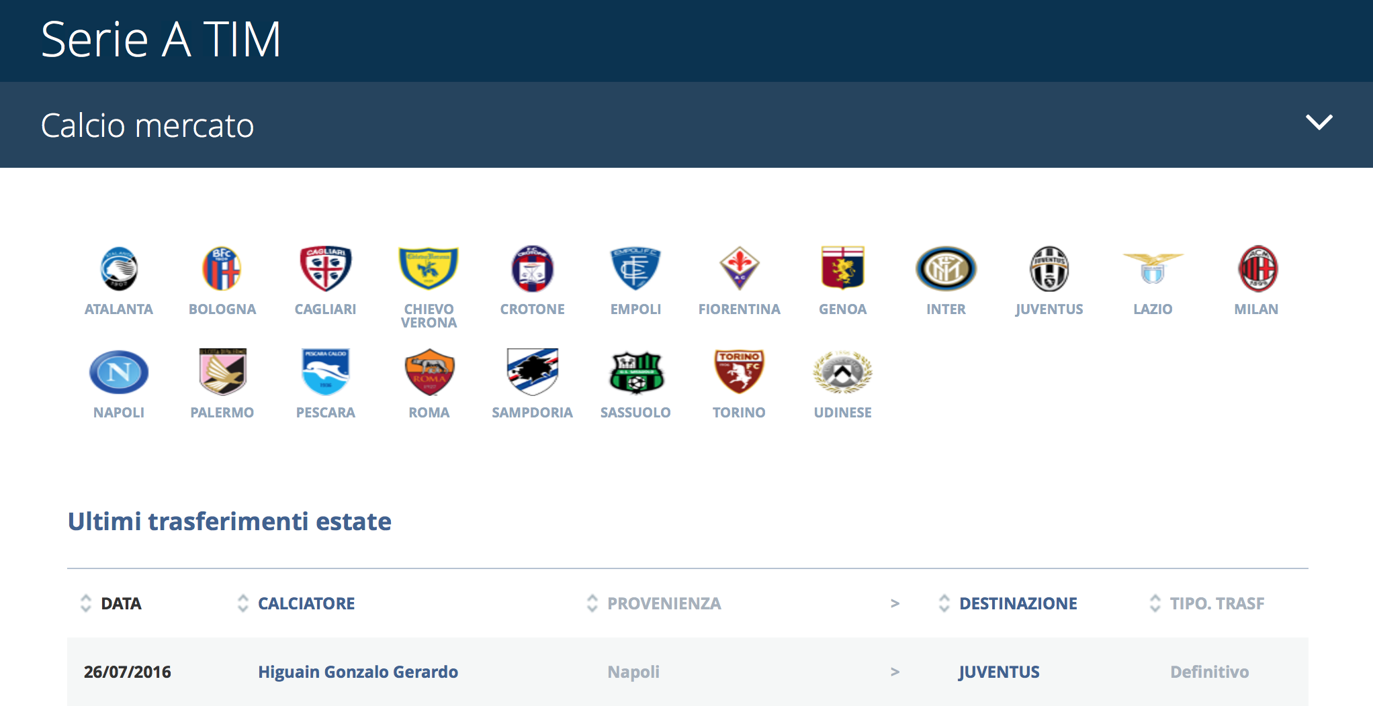Viewport: 1373px width, 706px height.
Task: Click the ATALANTA team name link
Action: point(119,309)
